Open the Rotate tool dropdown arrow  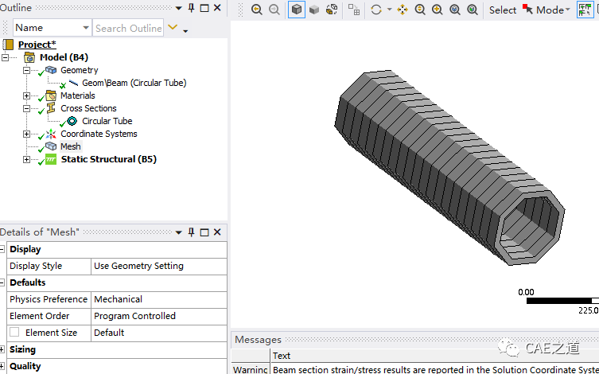coord(389,10)
